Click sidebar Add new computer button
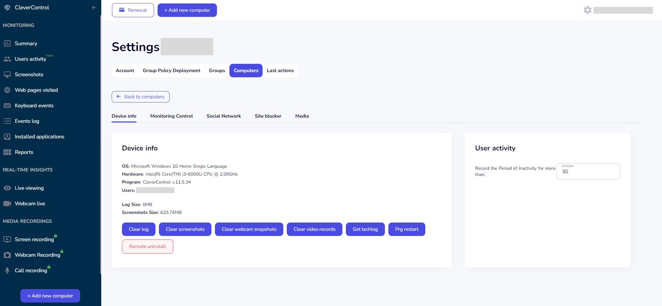 point(50,296)
